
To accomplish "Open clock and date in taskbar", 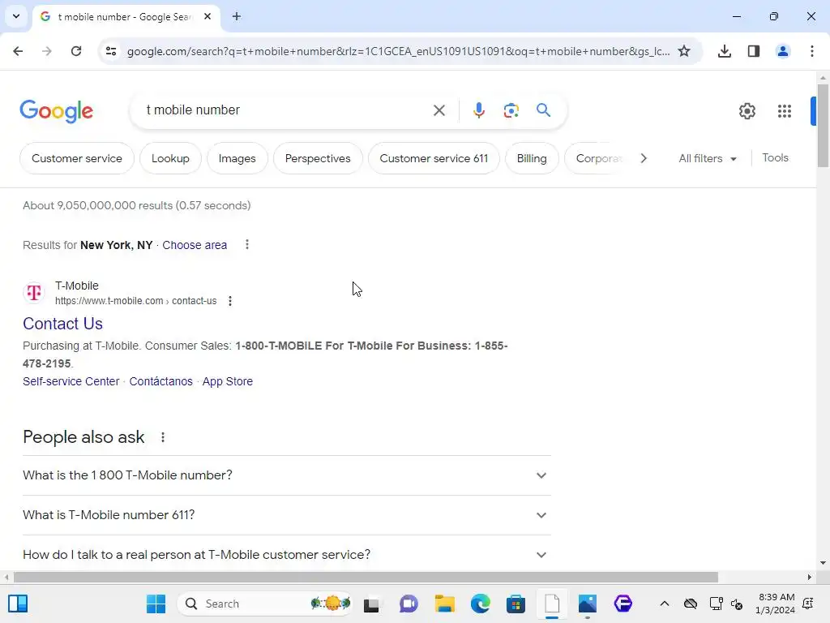I will click(775, 604).
